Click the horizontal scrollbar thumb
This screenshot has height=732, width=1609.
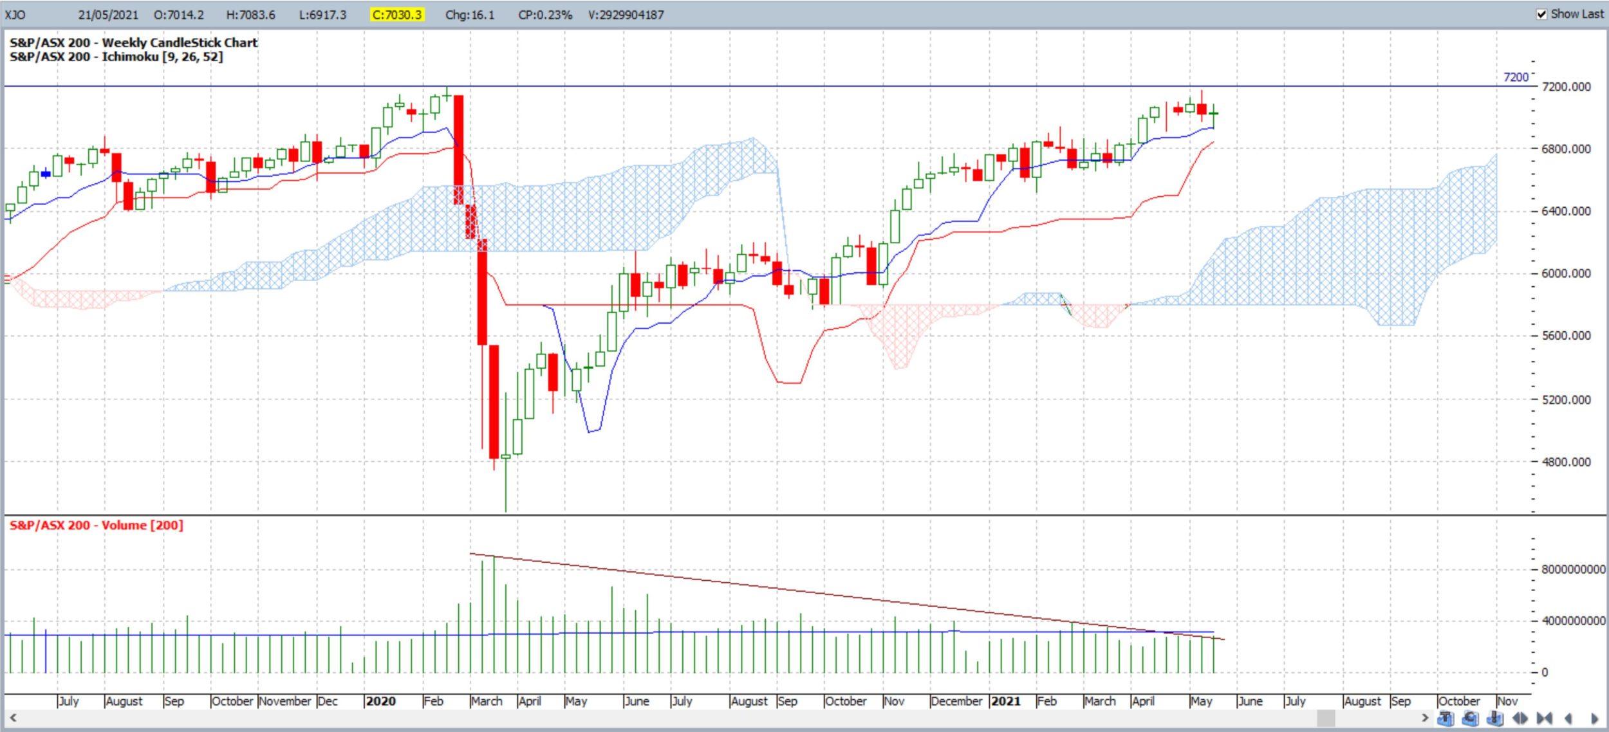click(x=1326, y=718)
